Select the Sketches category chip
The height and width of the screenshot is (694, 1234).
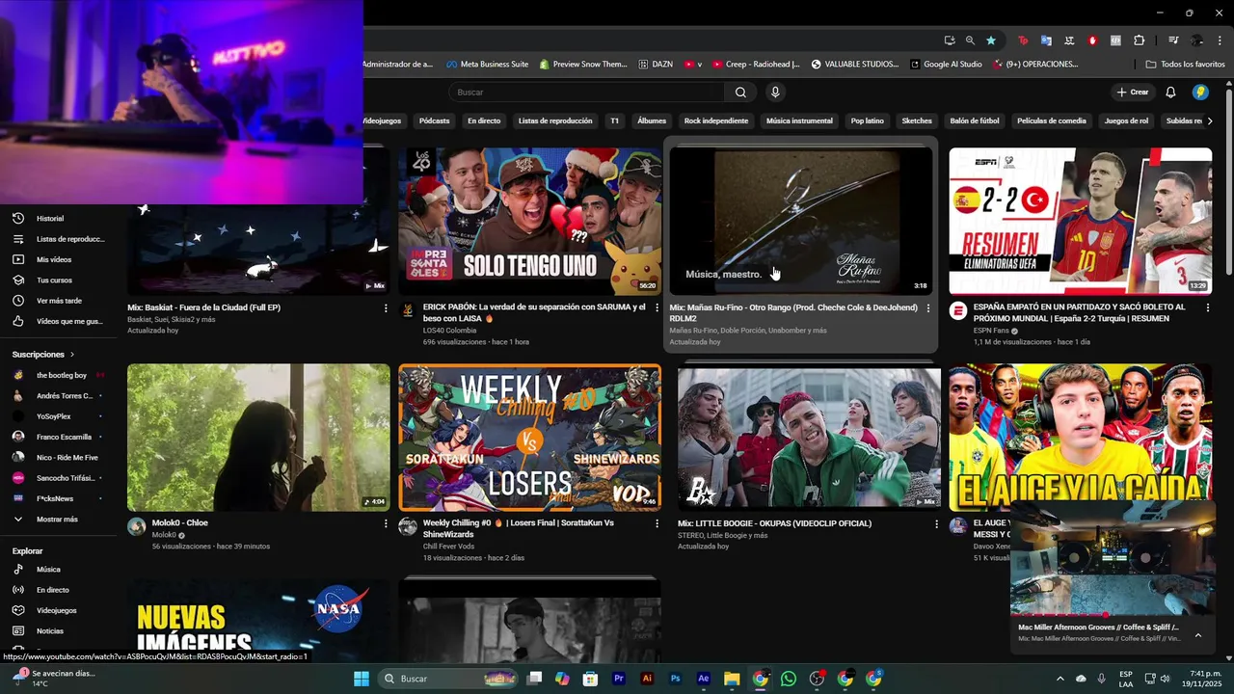(x=917, y=121)
